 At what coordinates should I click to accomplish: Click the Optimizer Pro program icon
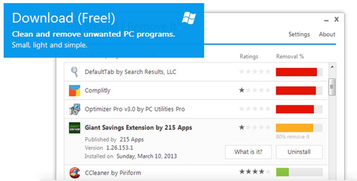(74, 109)
